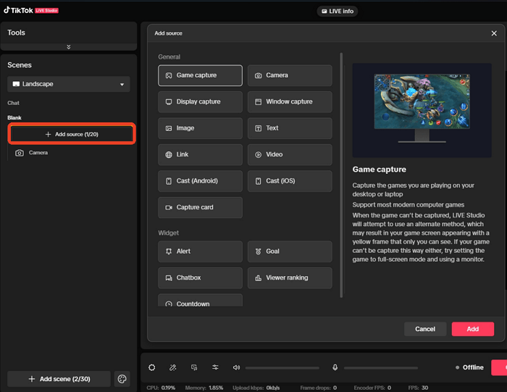Mute the microphone icon
The image size is (507, 392).
coord(335,367)
